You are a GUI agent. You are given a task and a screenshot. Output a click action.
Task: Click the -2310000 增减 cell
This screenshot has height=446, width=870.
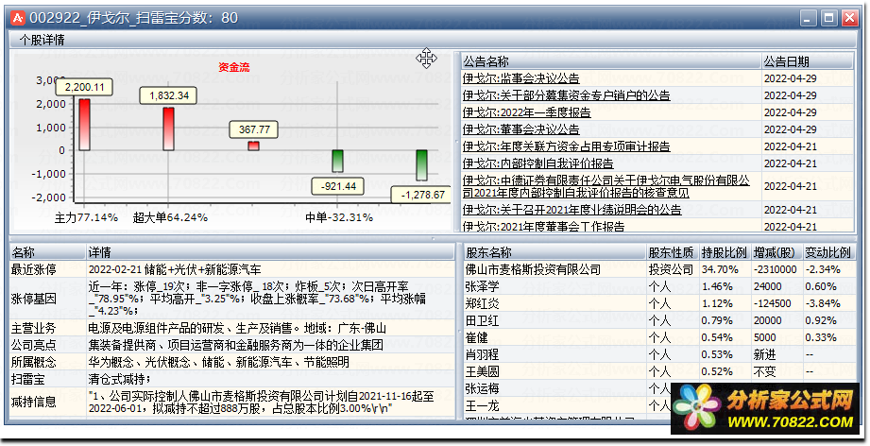pyautogui.click(x=776, y=269)
